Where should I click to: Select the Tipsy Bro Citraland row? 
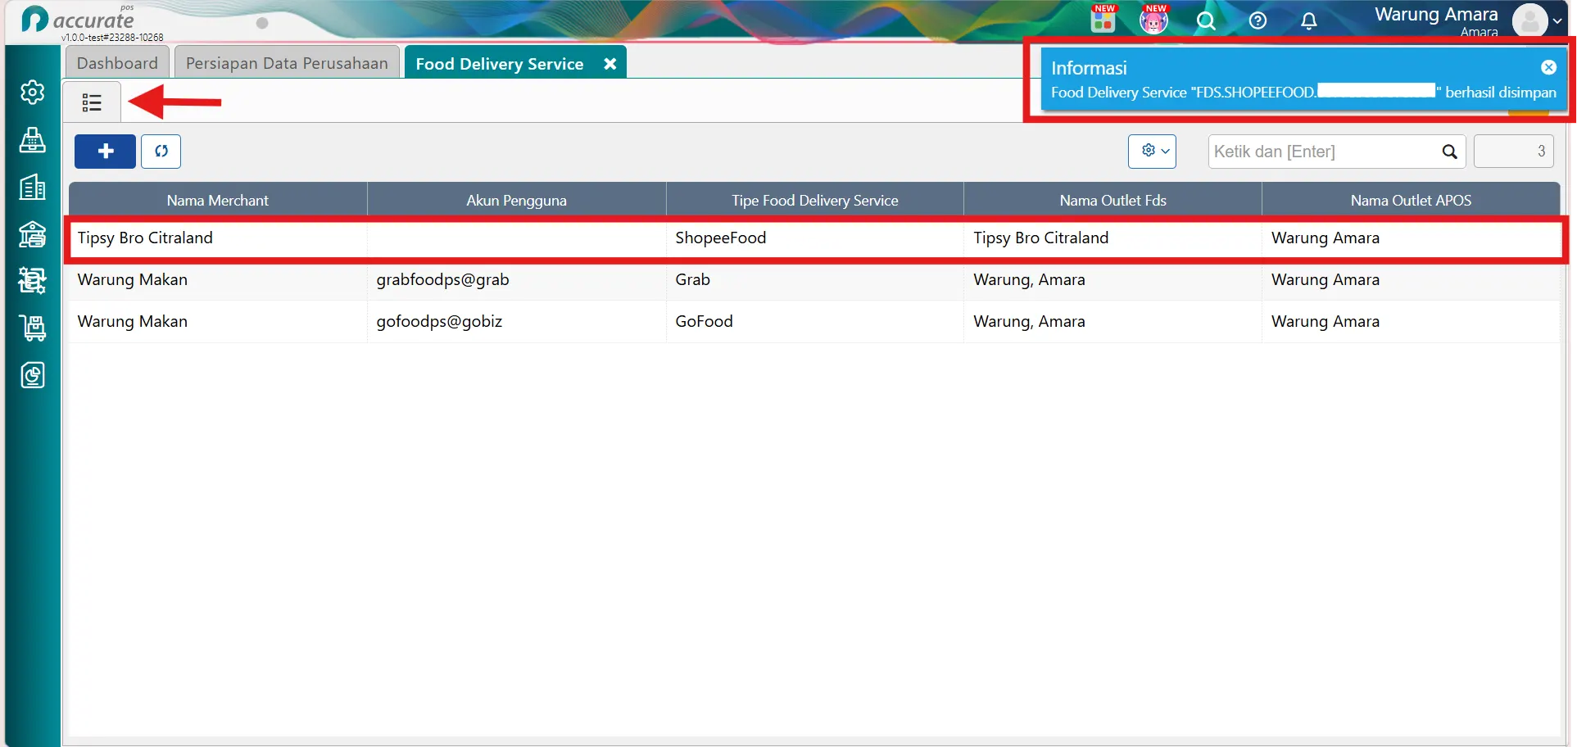[x=815, y=238]
